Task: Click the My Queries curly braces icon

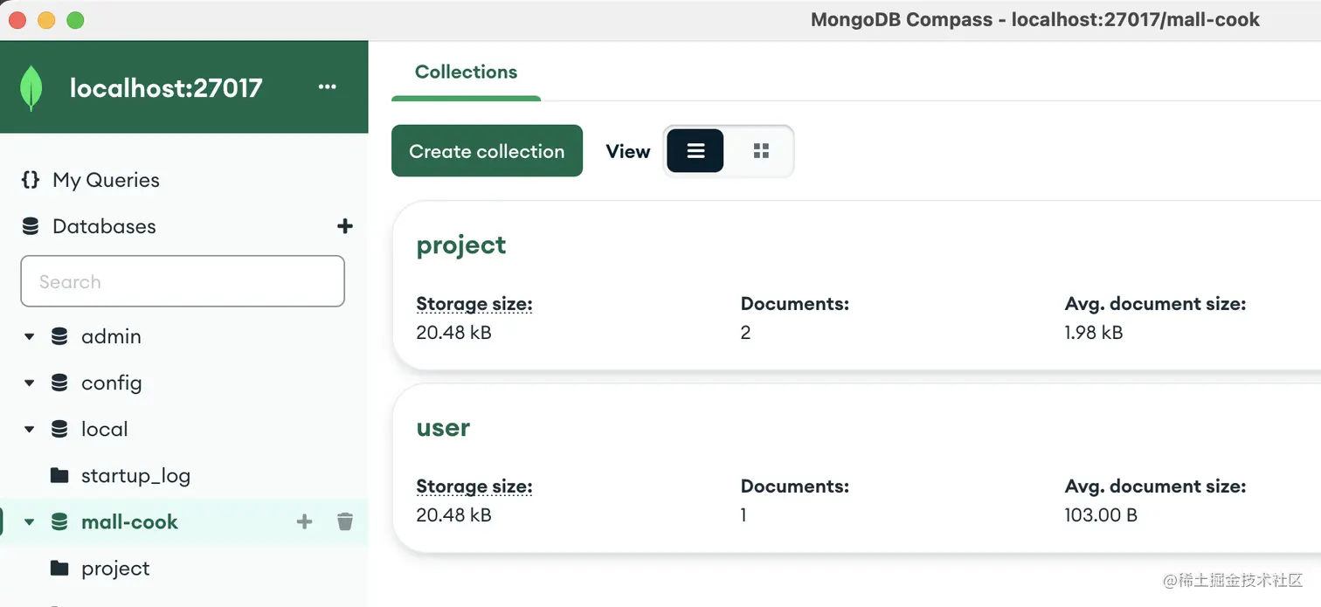Action: (x=31, y=180)
